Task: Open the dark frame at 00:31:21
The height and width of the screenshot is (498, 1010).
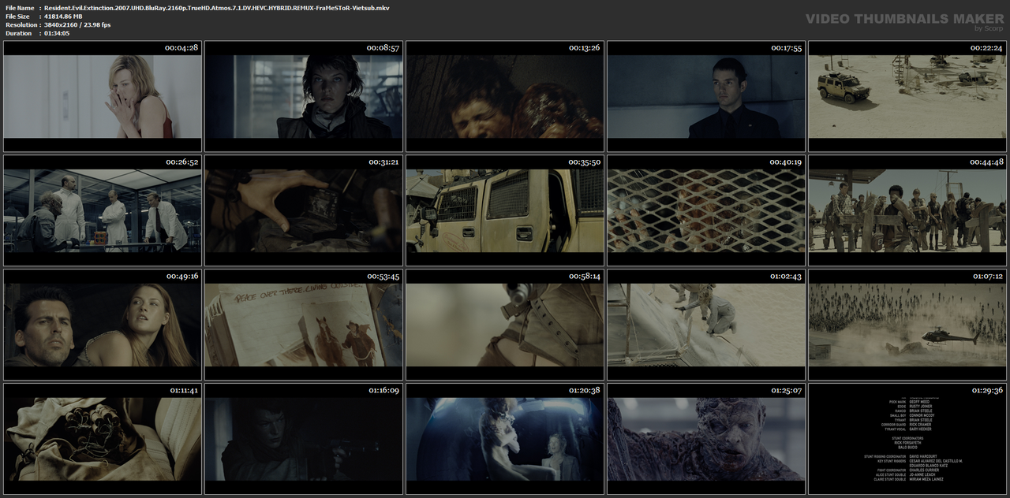Action: click(304, 210)
